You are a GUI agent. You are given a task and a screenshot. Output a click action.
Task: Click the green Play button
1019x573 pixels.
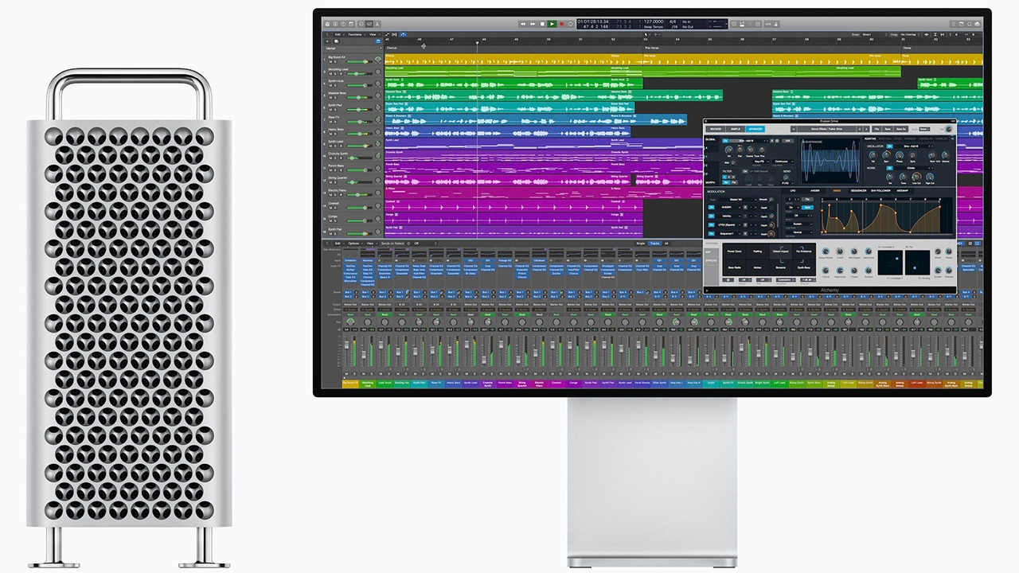coord(552,24)
